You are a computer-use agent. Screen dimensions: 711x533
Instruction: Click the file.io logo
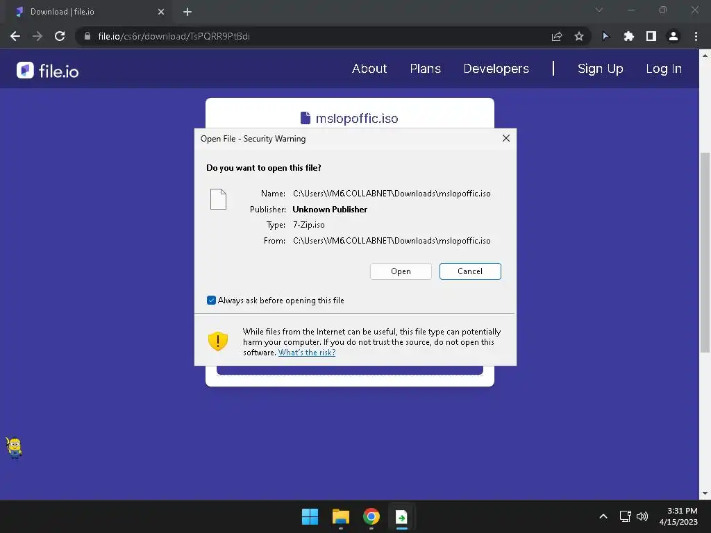pyautogui.click(x=48, y=71)
